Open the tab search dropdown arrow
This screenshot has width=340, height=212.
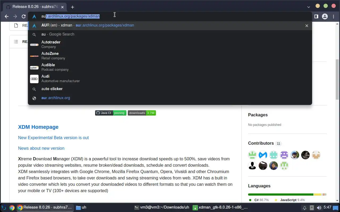tap(308, 7)
